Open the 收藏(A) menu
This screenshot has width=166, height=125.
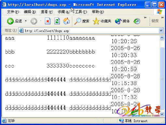(64, 12)
